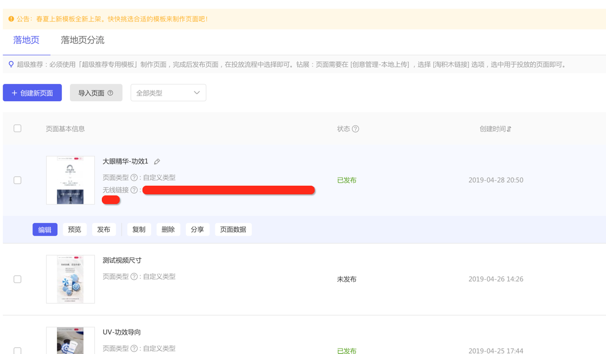This screenshot has width=606, height=354.
Task: Check the 测试视频尺寸 row checkbox
Action: point(17,279)
